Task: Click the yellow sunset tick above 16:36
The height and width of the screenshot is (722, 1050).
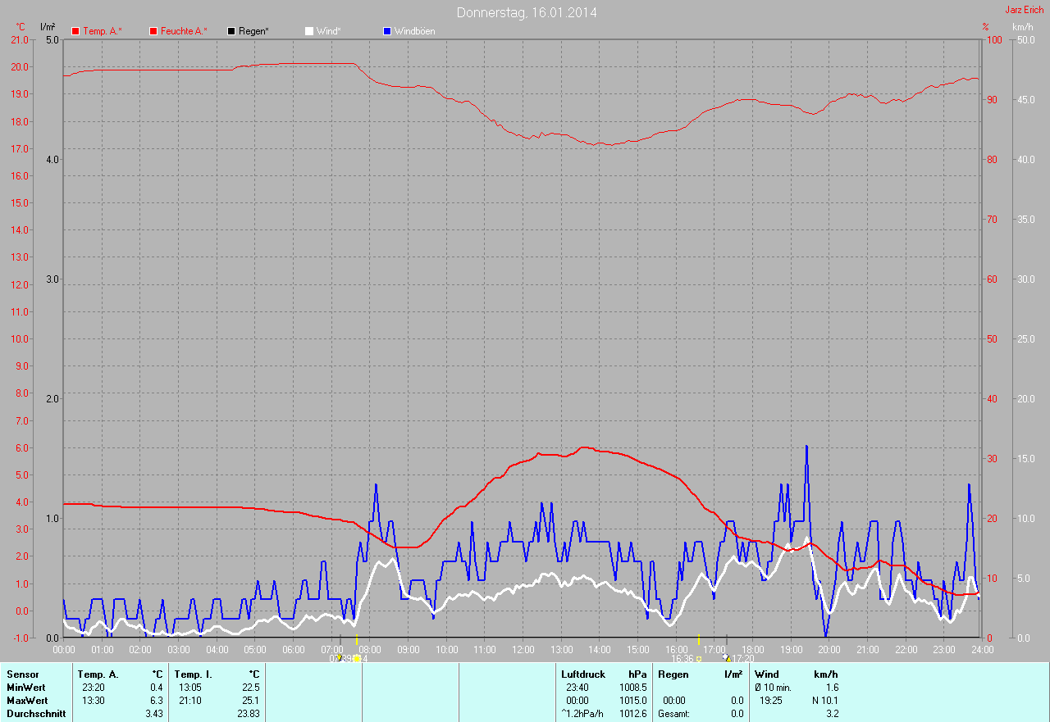Action: point(698,639)
